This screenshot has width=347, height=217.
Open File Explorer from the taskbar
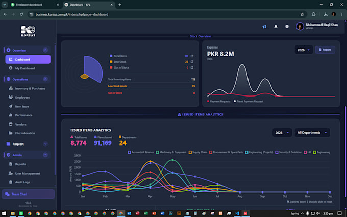[13, 213]
